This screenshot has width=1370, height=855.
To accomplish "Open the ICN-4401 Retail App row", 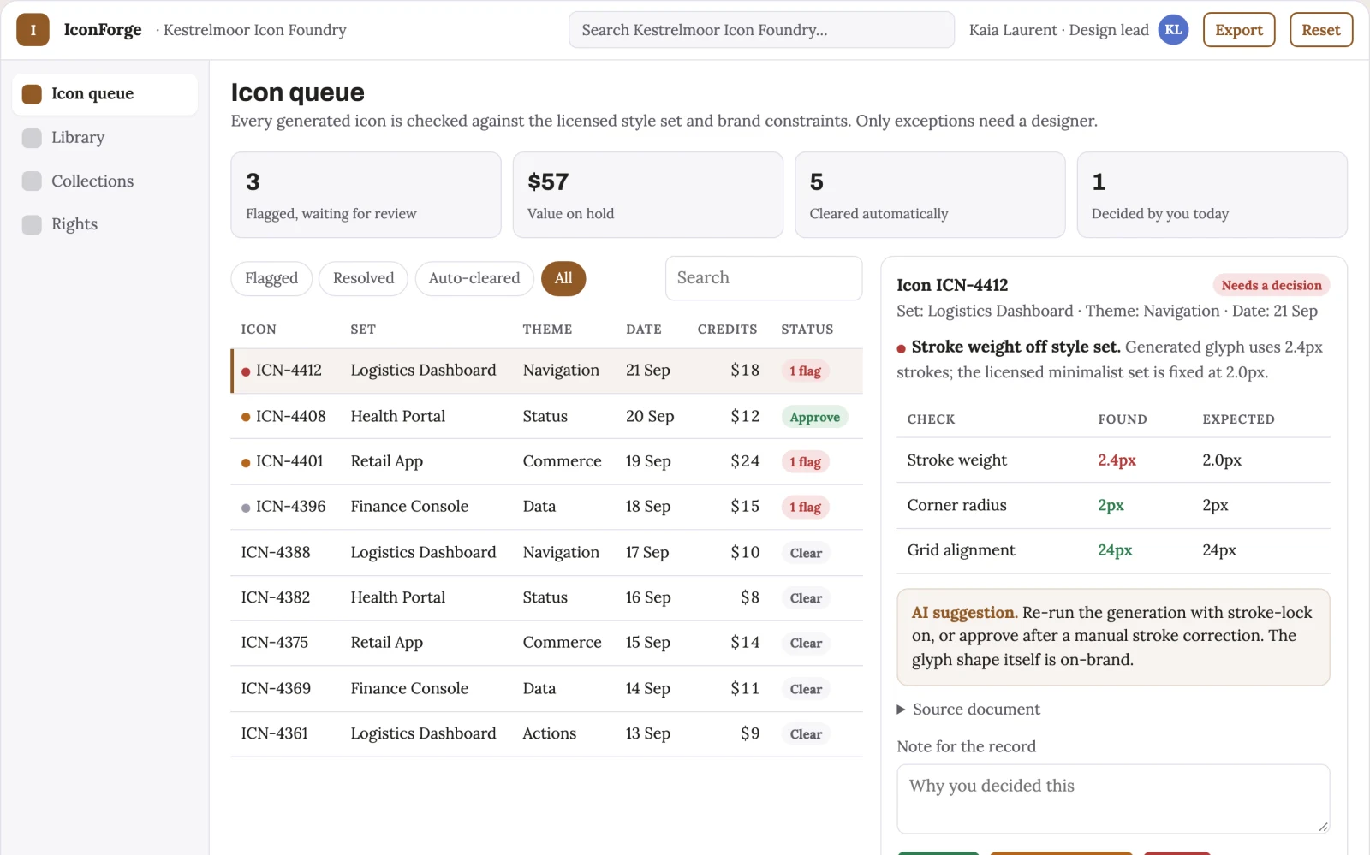I will click(x=546, y=462).
